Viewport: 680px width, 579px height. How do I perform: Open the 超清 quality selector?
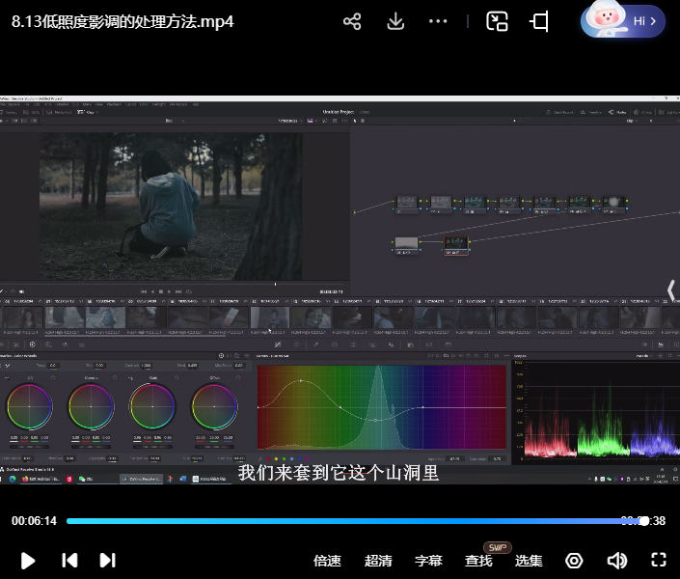tap(378, 561)
